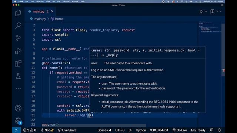This screenshot has height=133, width=237.
Task: Click the horizontal editor scrollbar
Action: (x=94, y=125)
